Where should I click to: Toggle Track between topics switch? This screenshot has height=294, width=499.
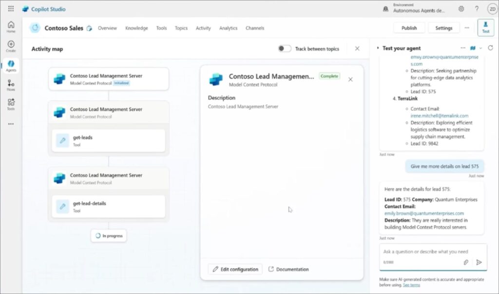(x=284, y=49)
